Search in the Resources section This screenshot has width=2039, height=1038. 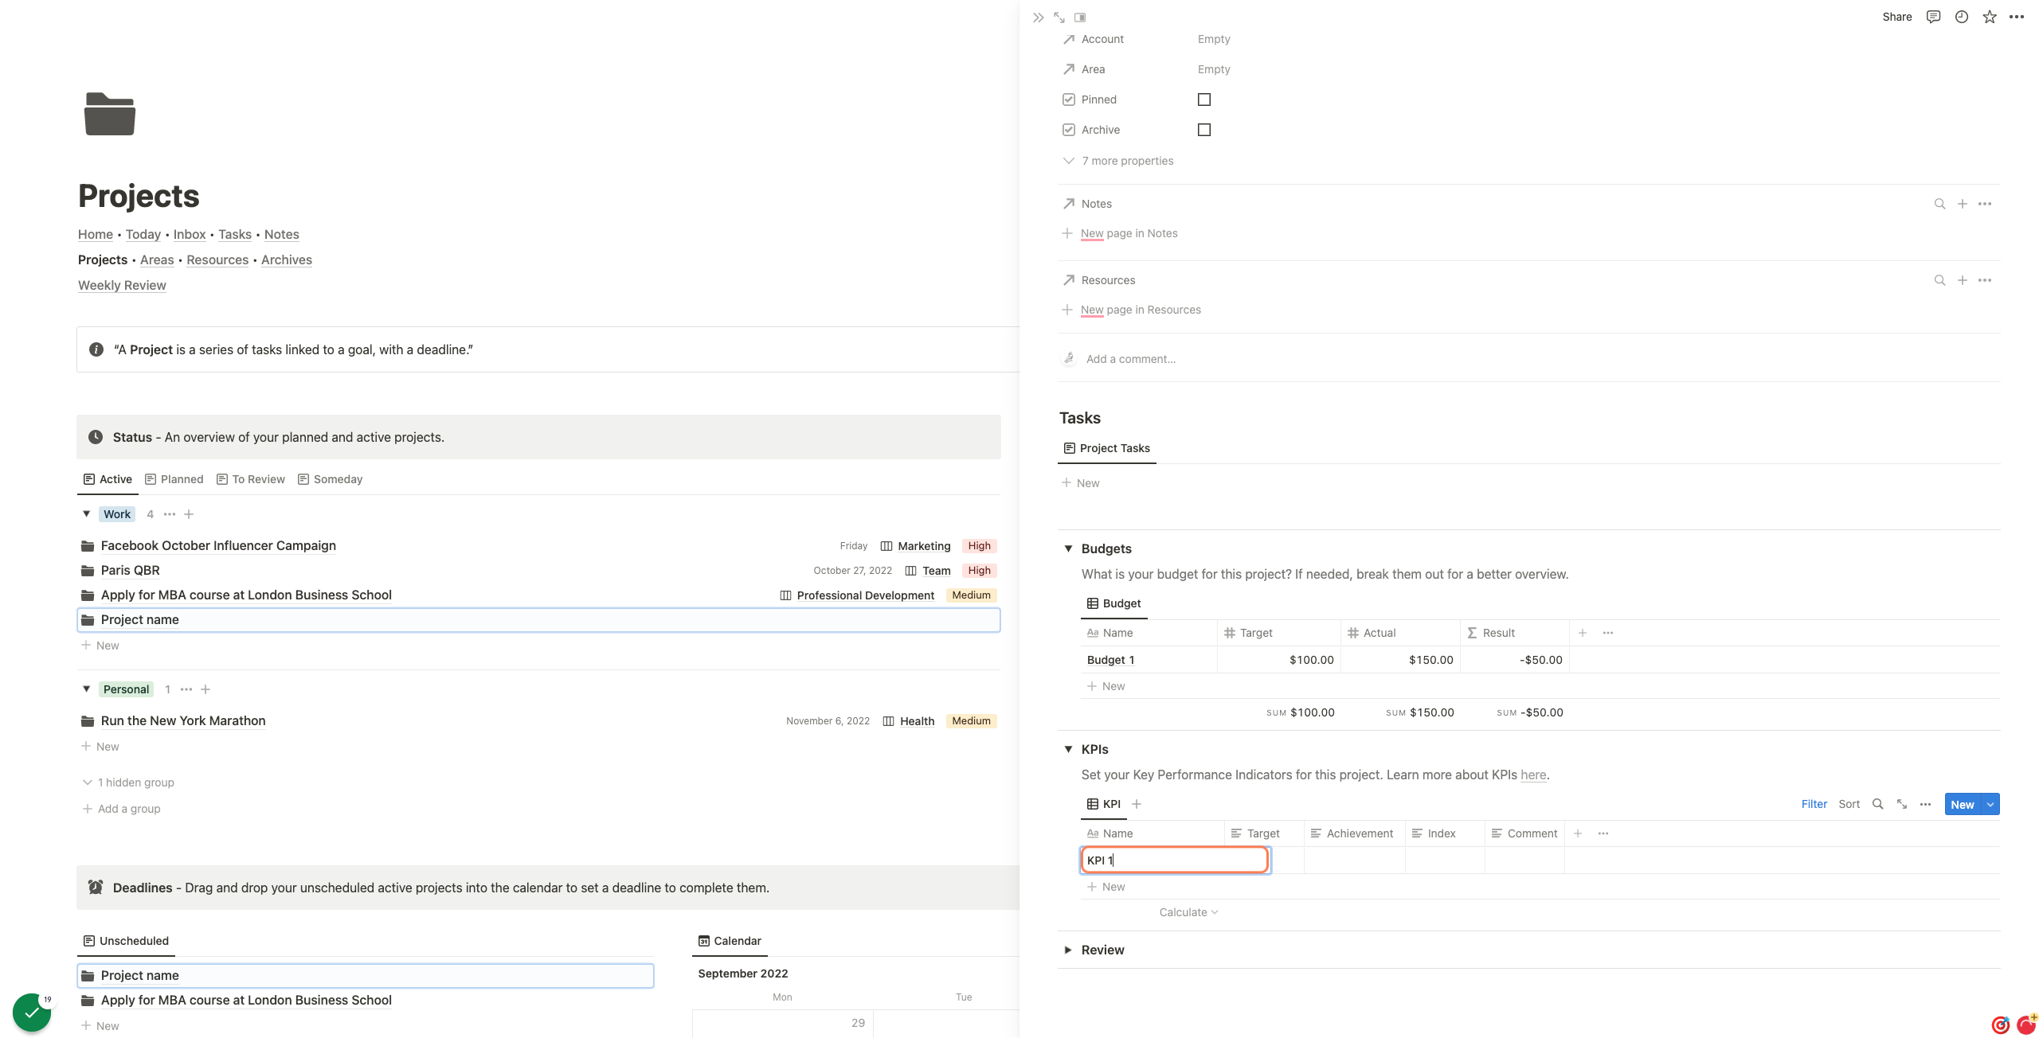point(1939,280)
